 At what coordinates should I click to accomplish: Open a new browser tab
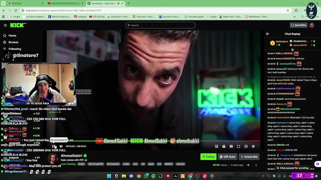tap(128, 3)
